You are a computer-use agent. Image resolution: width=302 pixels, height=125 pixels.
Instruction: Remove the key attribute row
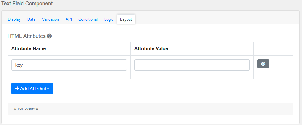(x=263, y=64)
